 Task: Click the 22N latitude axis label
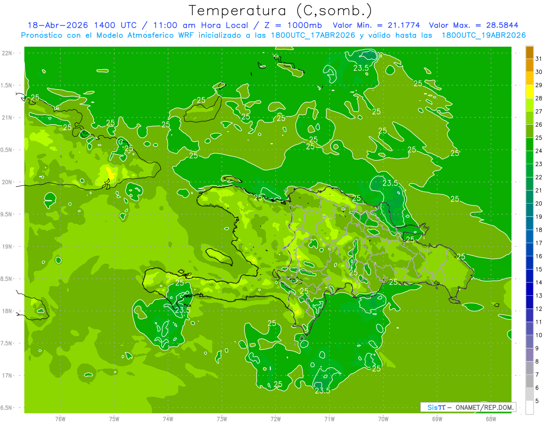[x=8, y=53]
